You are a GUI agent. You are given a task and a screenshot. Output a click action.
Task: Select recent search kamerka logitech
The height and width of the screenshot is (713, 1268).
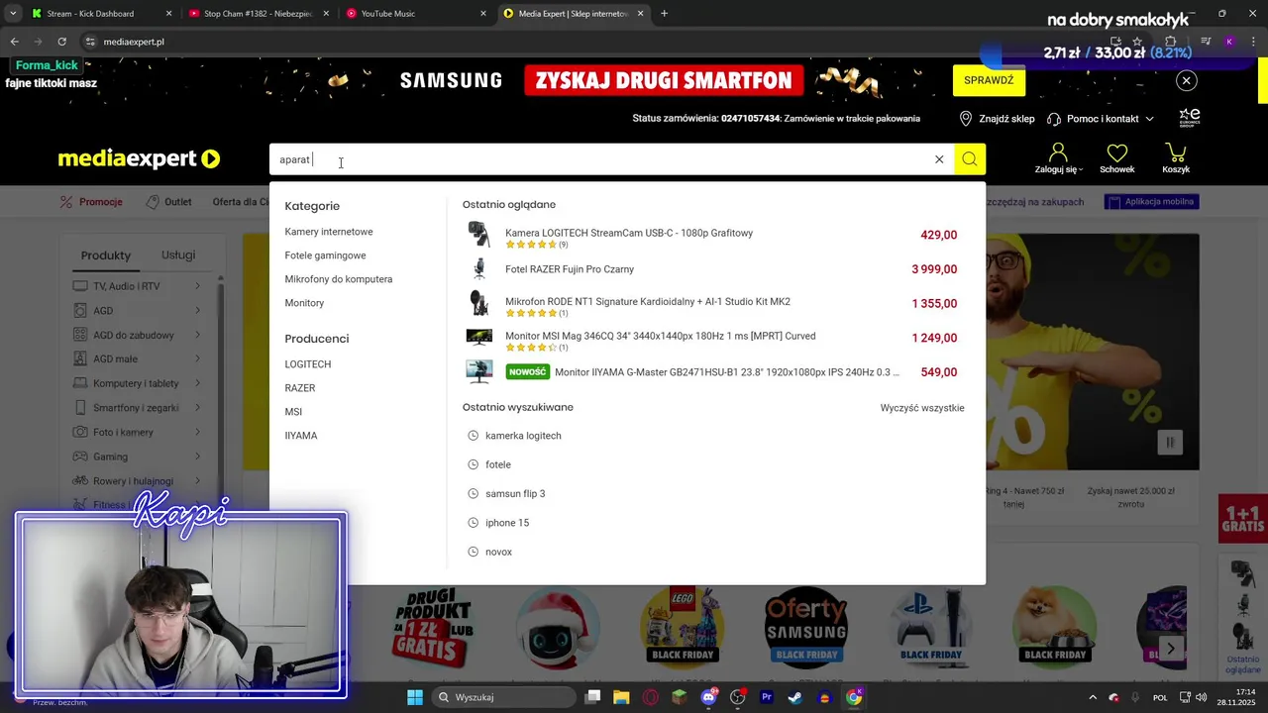[x=523, y=436]
